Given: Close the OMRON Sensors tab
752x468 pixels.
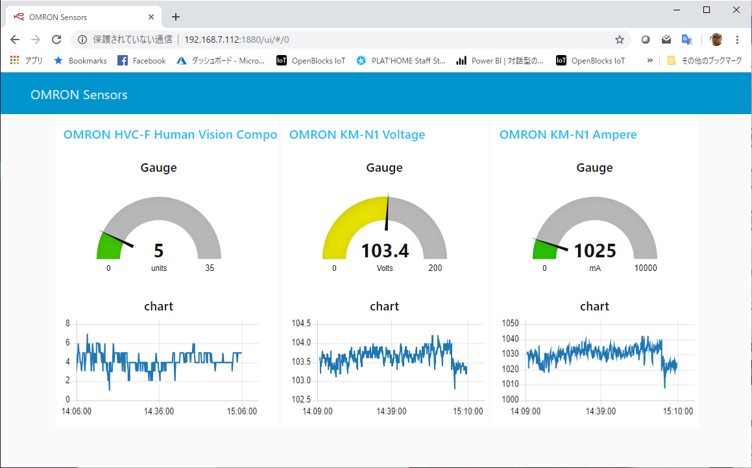Looking at the screenshot, I should point(151,18).
